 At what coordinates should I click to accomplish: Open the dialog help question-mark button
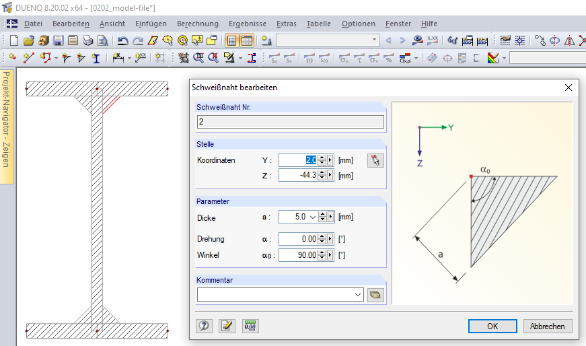coord(204,326)
